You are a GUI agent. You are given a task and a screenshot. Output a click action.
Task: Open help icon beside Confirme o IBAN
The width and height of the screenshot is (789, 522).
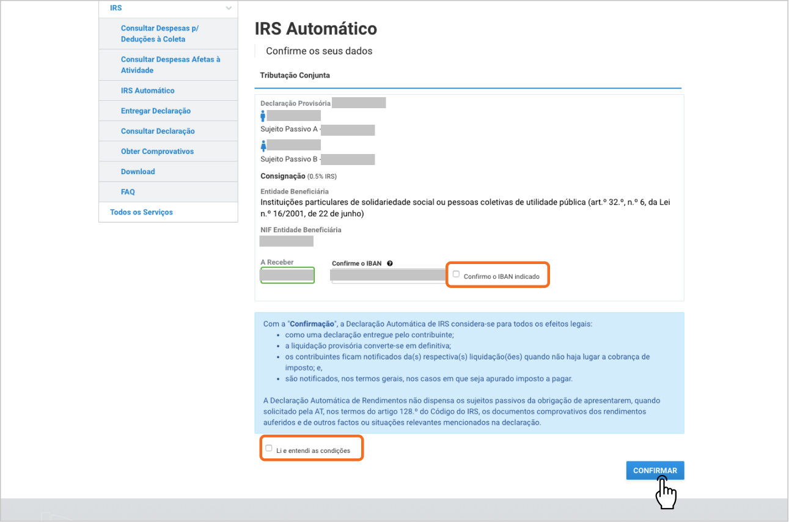390,263
